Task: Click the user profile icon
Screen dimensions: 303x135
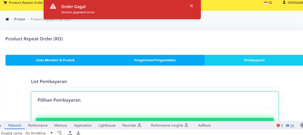Action: pyautogui.click(x=284, y=2)
